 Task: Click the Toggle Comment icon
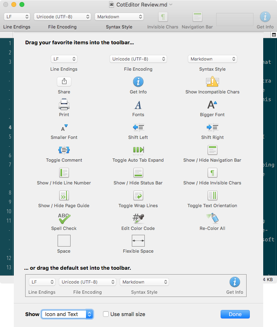64,150
